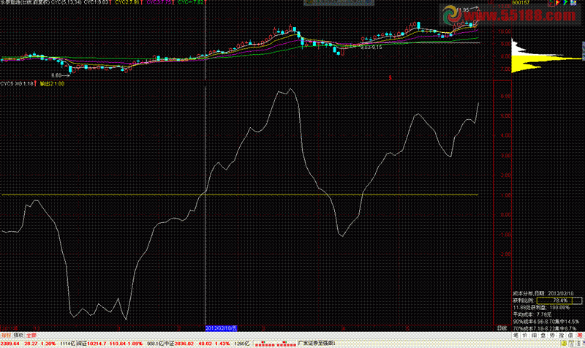Switch to the 模板 tab
The width and height of the screenshot is (585, 348).
(19, 336)
